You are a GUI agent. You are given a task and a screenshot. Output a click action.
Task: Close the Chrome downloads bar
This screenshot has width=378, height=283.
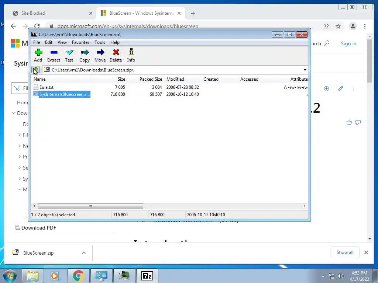(366, 252)
